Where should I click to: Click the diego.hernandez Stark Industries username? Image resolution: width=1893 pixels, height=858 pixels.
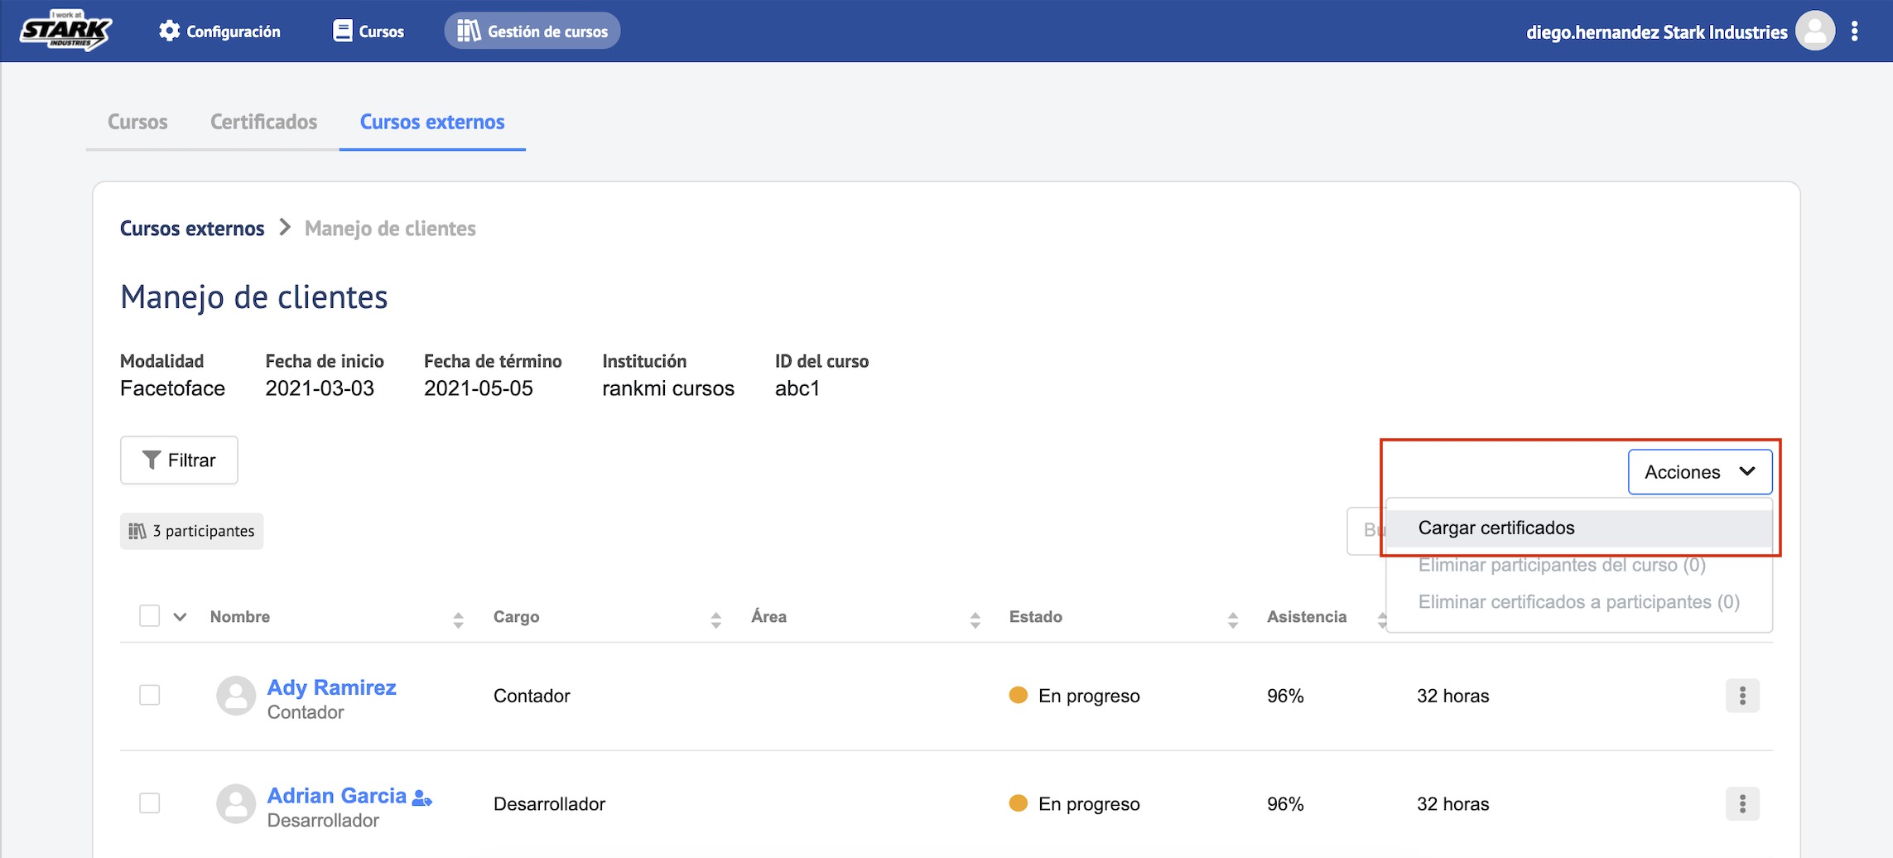(x=1656, y=32)
